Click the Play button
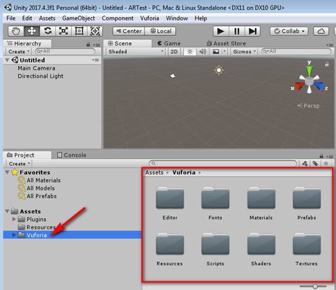The height and width of the screenshot is (290, 336). point(221,32)
